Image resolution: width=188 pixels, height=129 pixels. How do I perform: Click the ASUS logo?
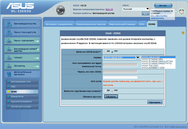20,6
